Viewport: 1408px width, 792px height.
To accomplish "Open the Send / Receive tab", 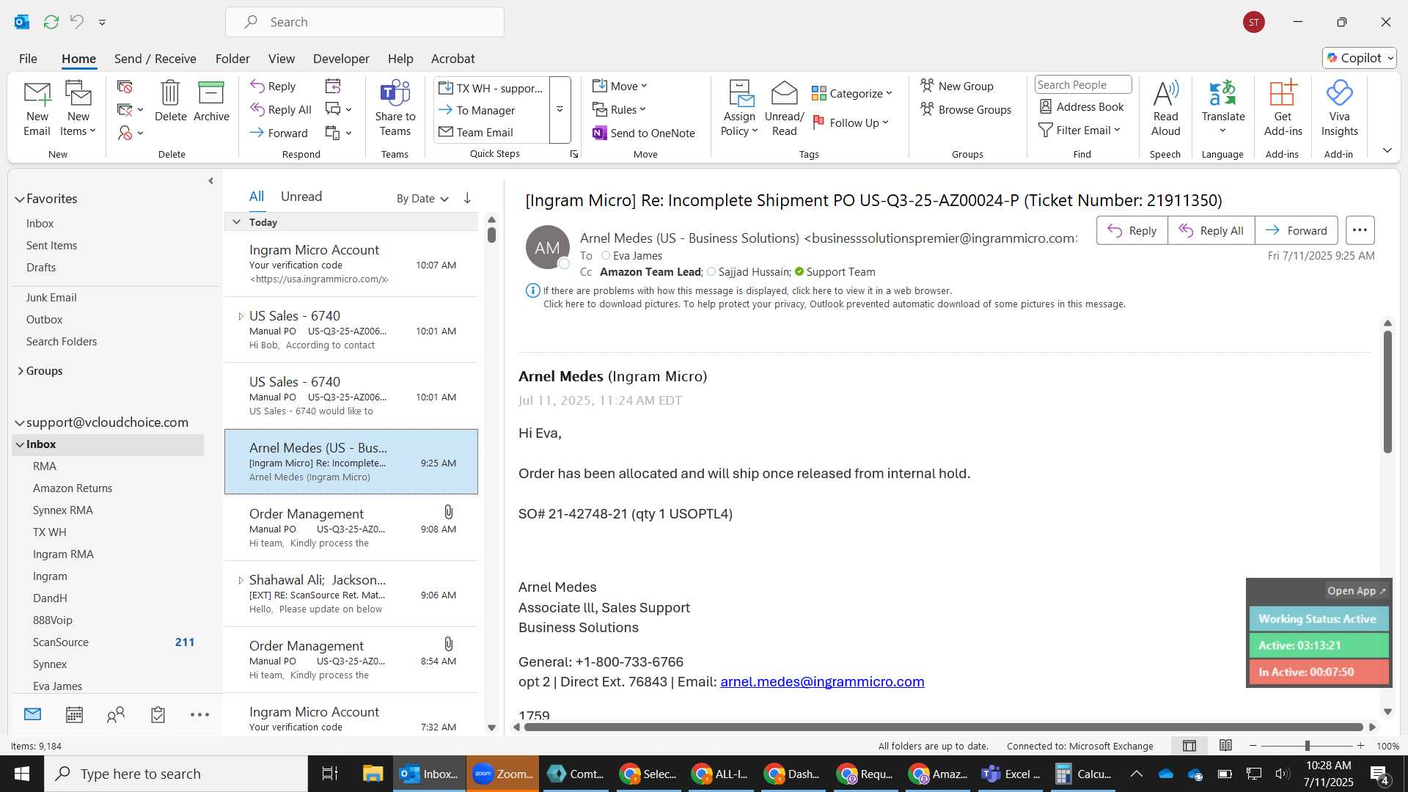I will coord(155,58).
